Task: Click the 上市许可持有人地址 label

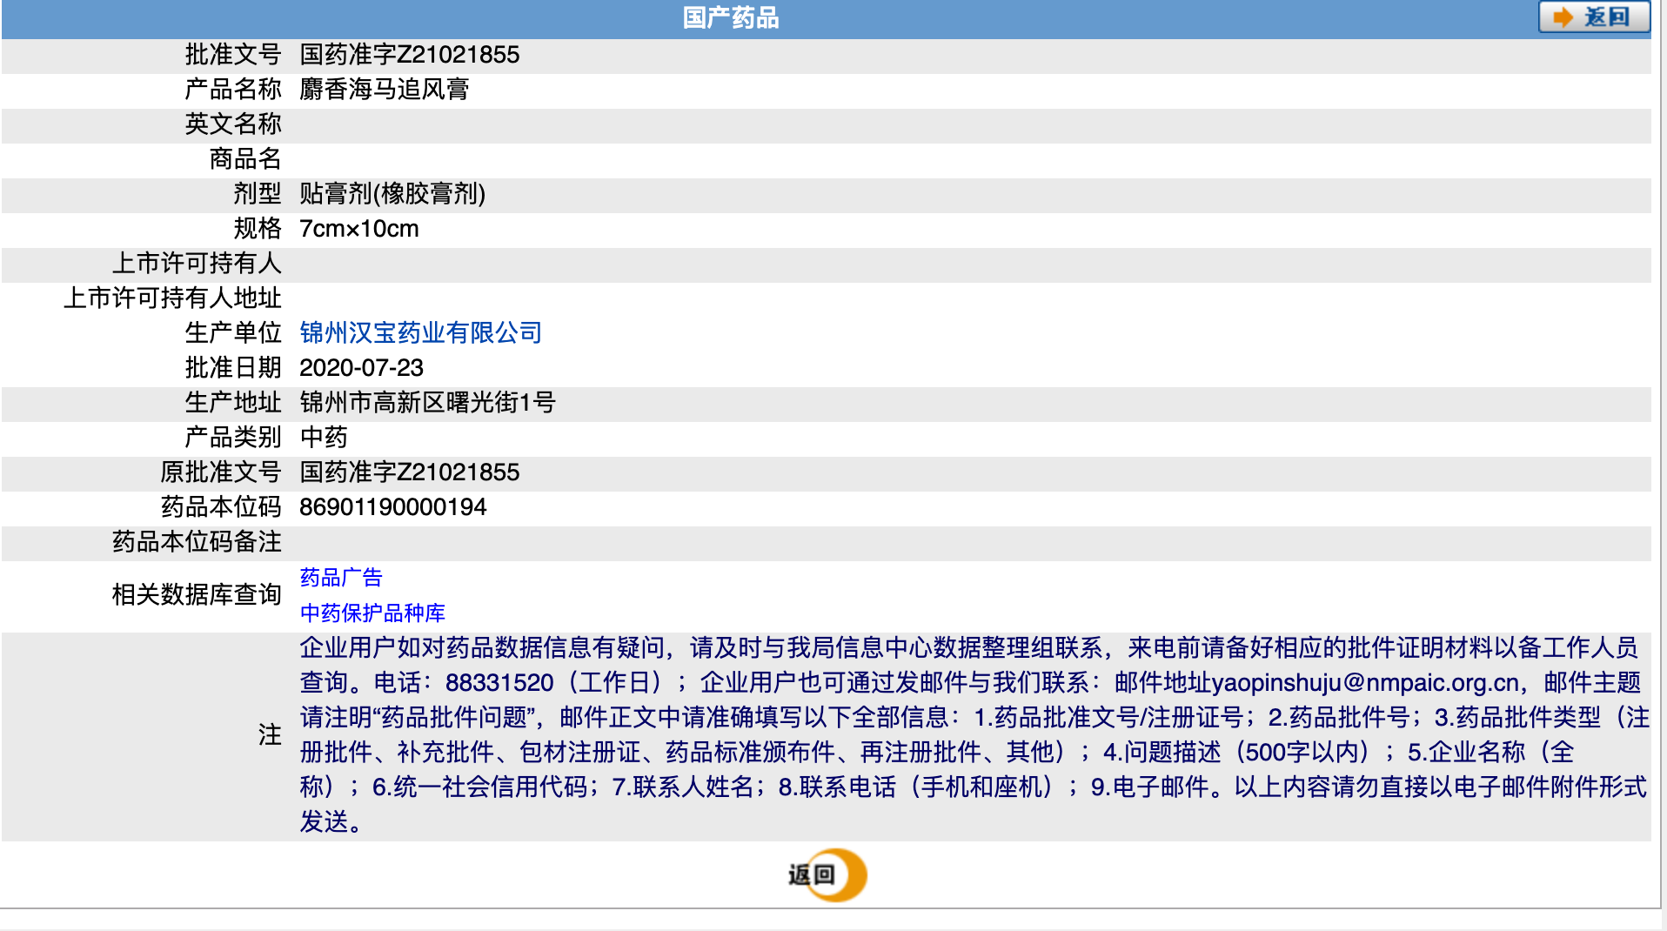Action: 172,298
